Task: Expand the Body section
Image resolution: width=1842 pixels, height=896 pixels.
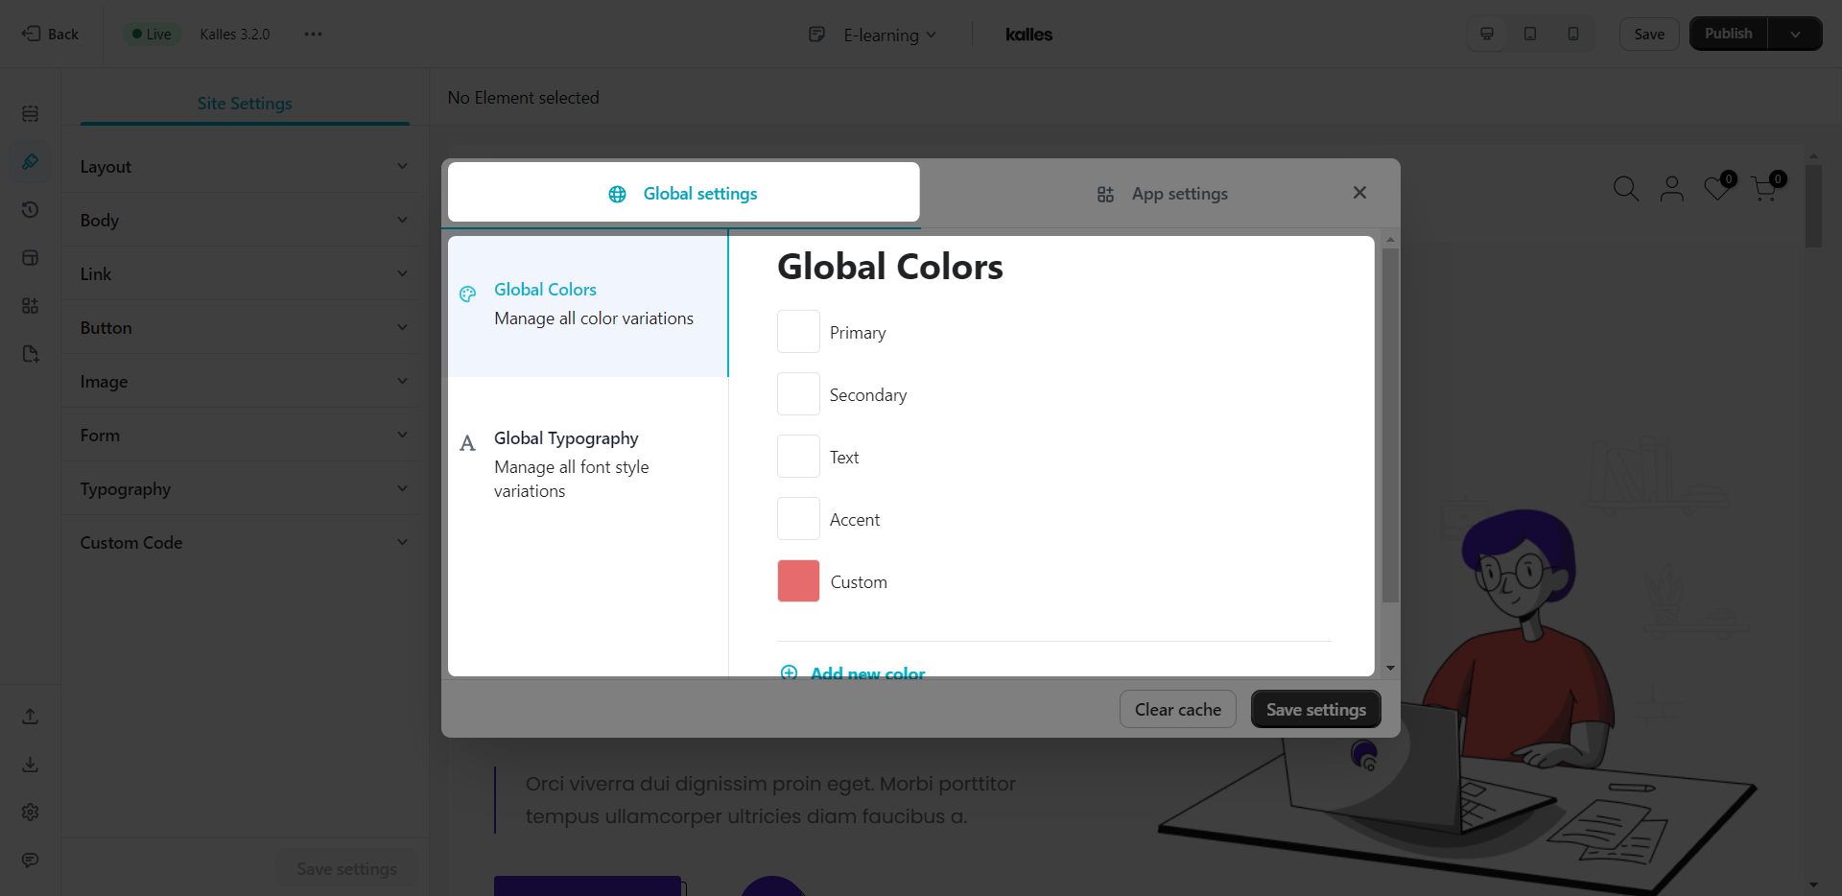Action: [x=245, y=220]
